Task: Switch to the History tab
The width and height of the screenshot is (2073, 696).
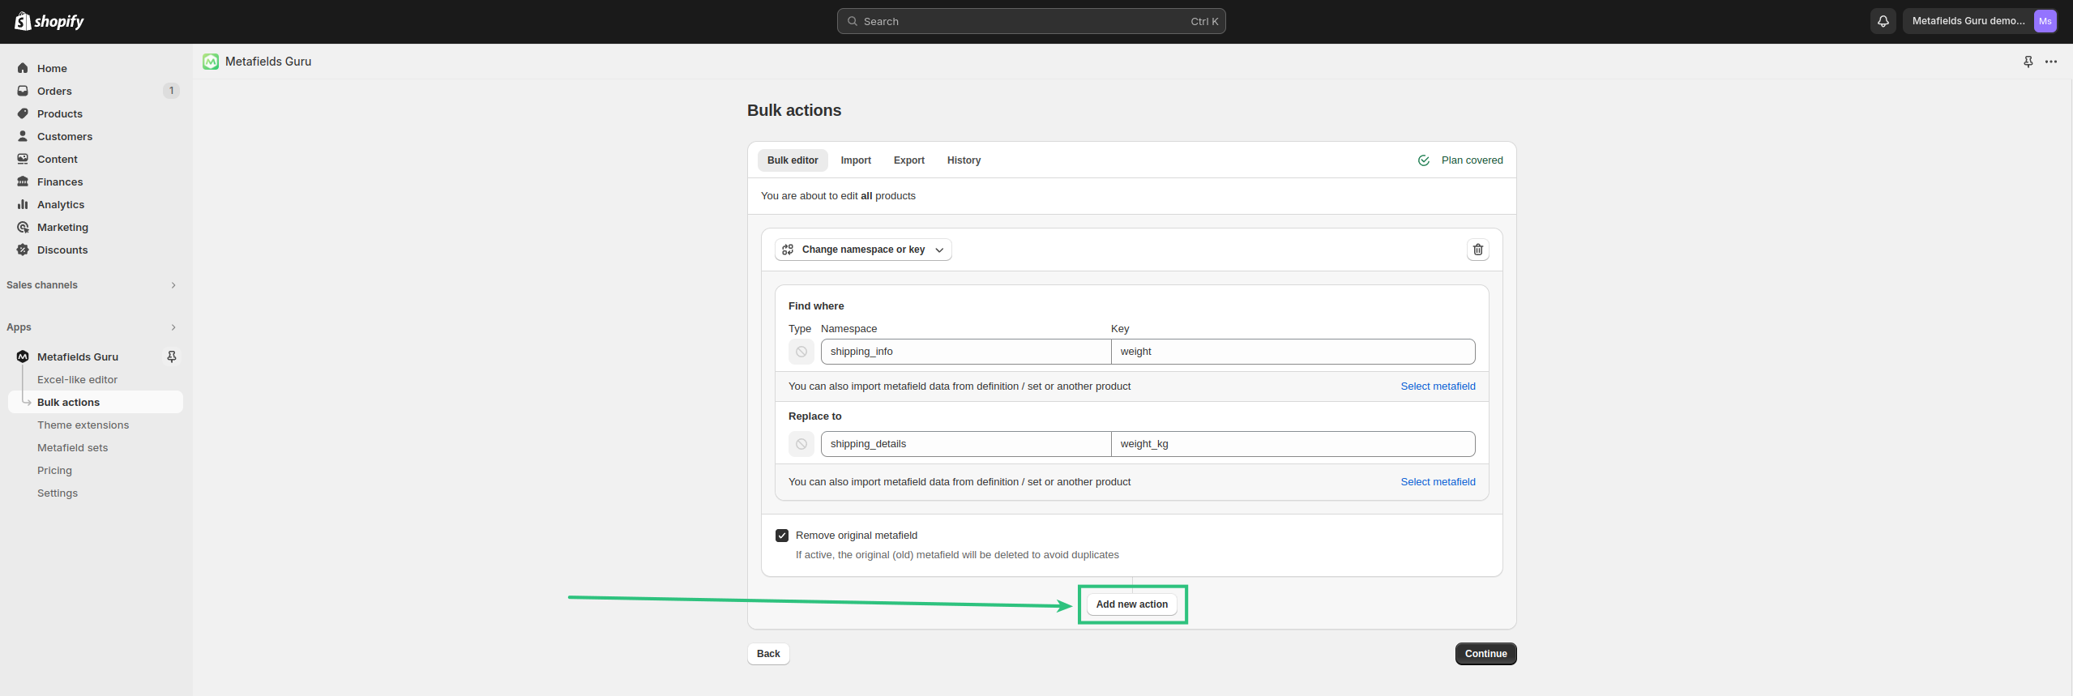Action: coord(964,160)
